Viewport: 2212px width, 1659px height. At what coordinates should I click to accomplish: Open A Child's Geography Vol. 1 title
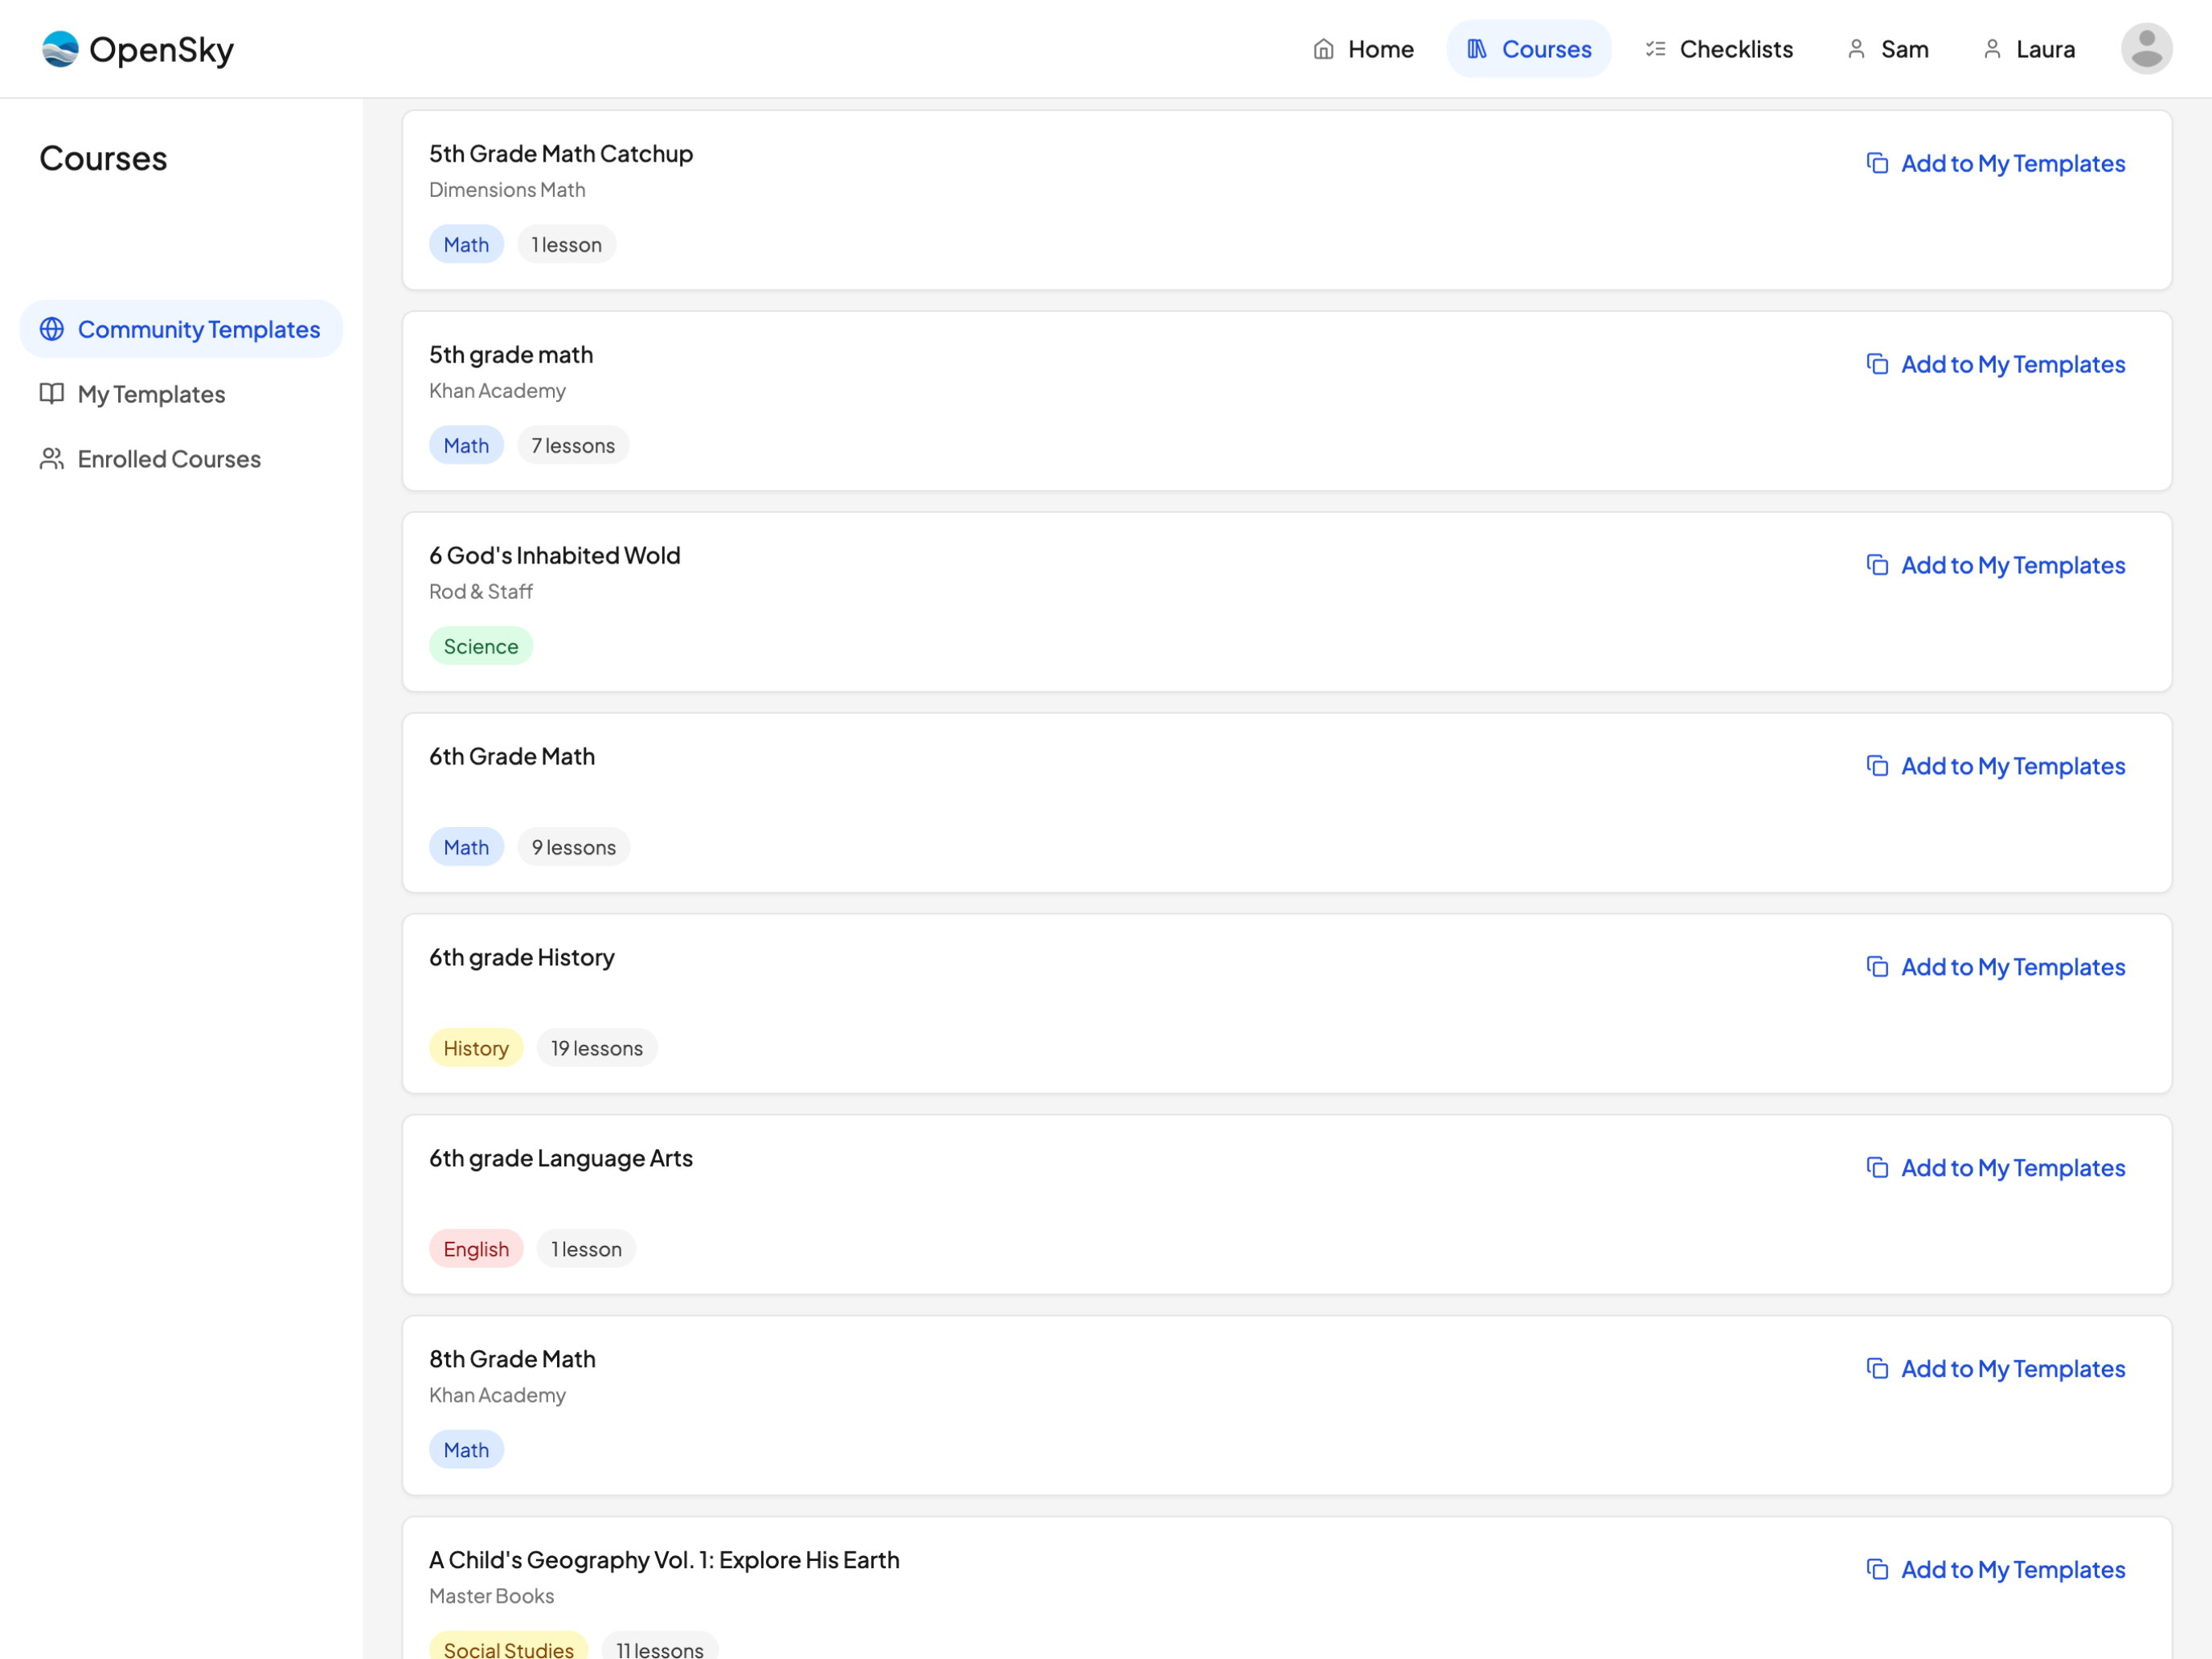pos(664,1561)
